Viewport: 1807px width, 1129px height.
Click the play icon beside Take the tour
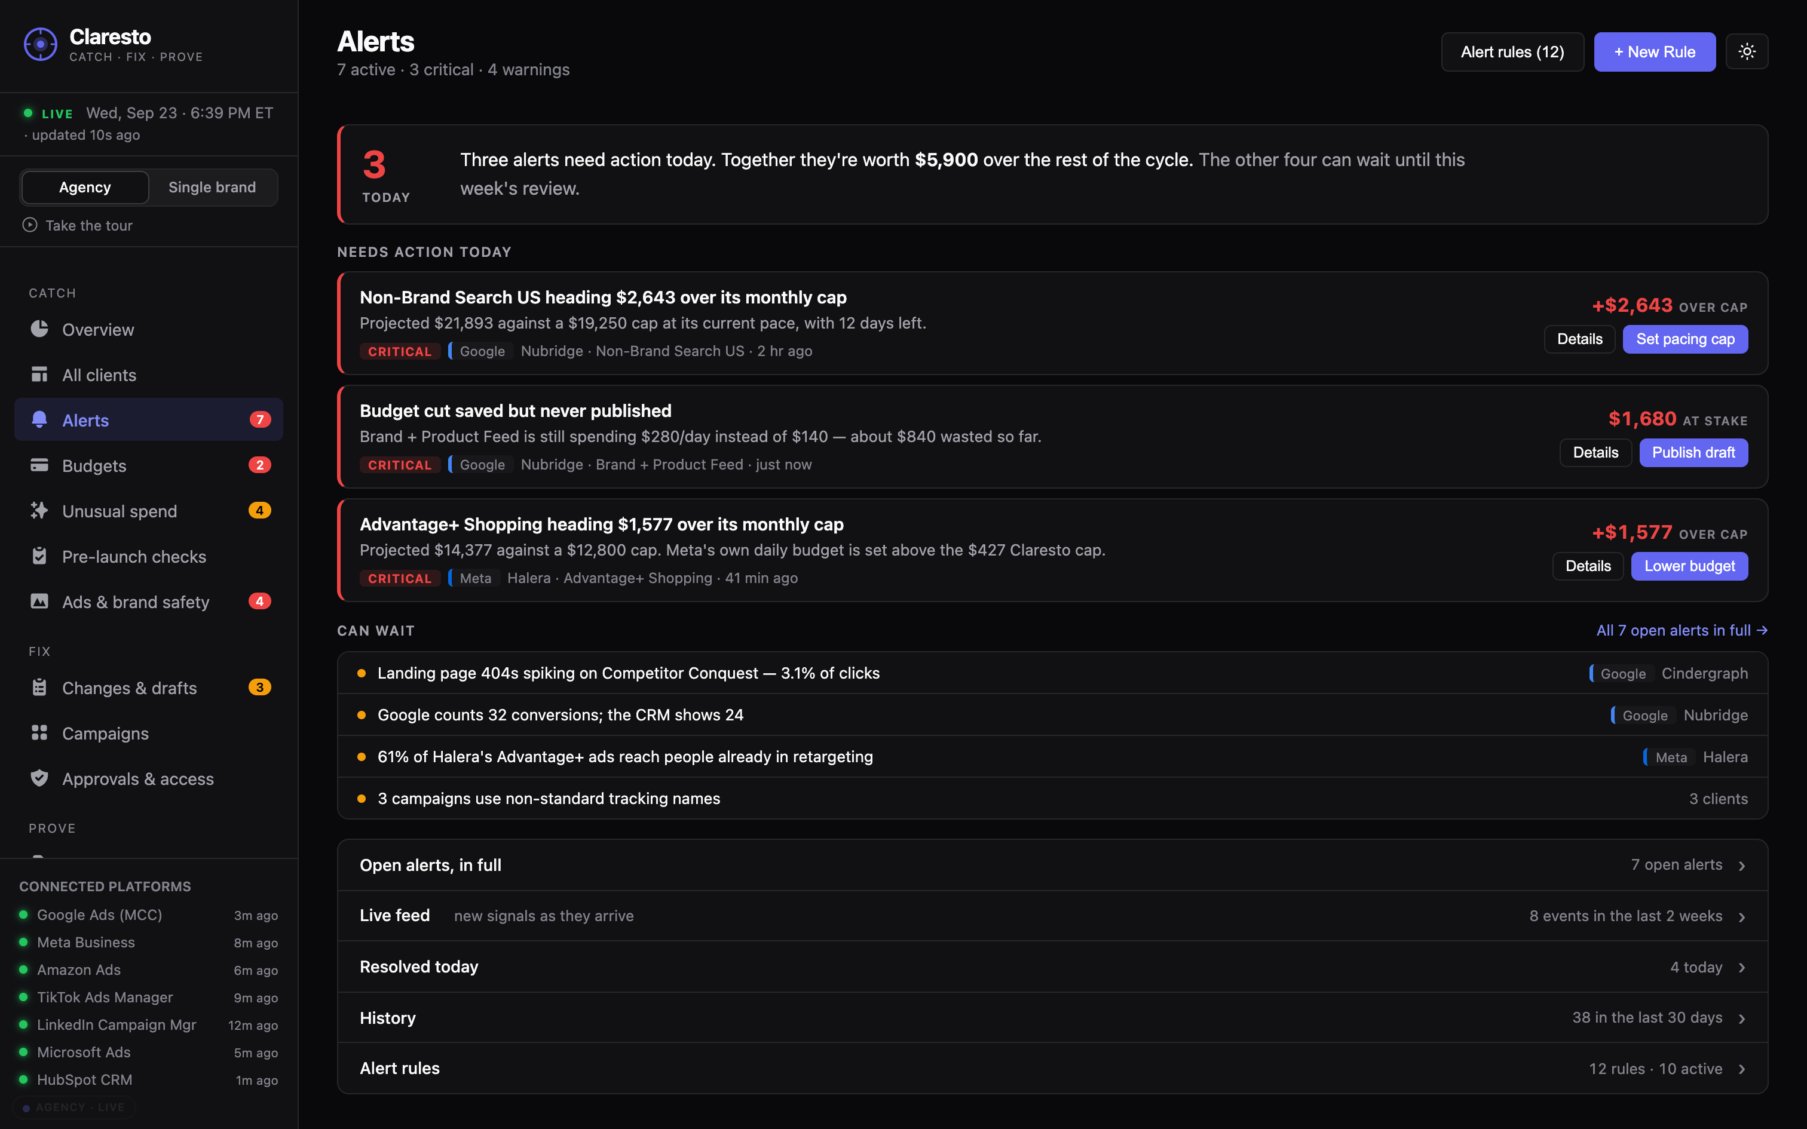click(30, 225)
